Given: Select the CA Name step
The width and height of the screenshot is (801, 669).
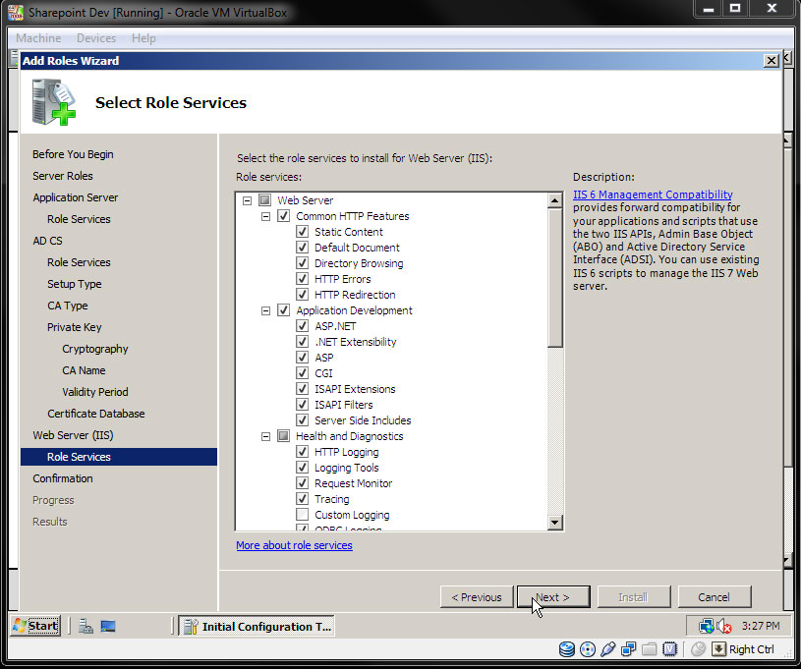Looking at the screenshot, I should (x=84, y=370).
